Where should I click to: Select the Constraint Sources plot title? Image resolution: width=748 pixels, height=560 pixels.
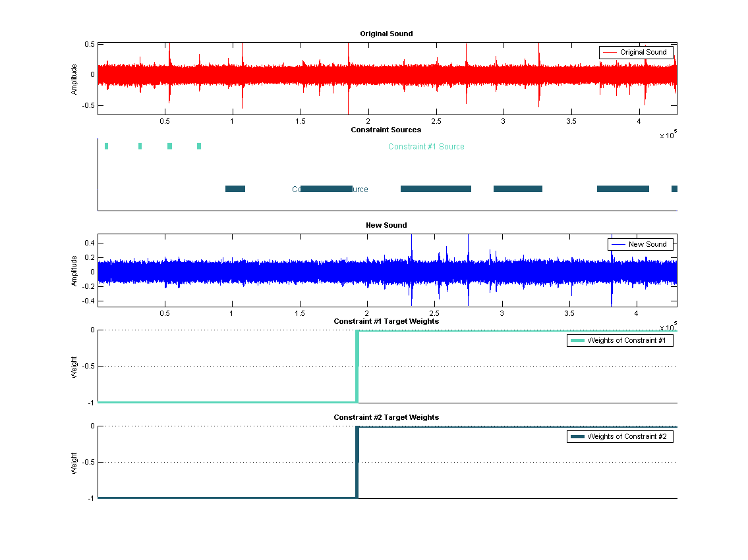pyautogui.click(x=386, y=130)
